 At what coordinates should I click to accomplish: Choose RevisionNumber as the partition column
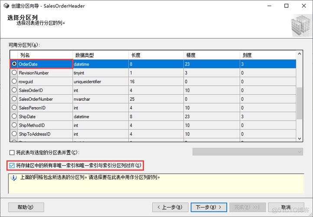pyautogui.click(x=14, y=72)
